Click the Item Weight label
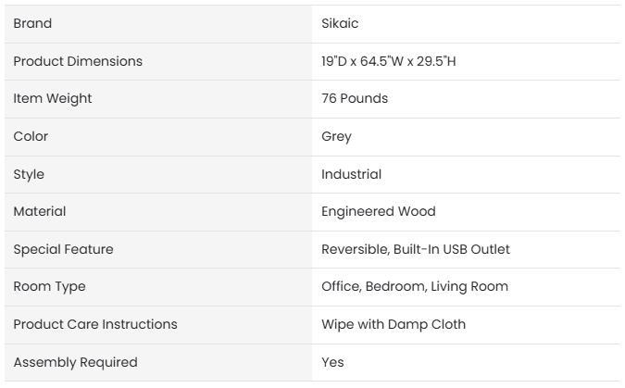The height and width of the screenshot is (388, 625). tap(53, 98)
